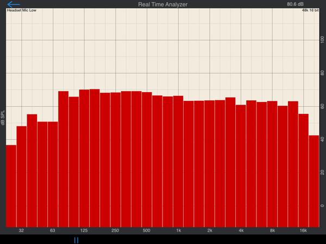The width and height of the screenshot is (326, 244).
Task: Select the red bar above 16k
Action: [304, 171]
